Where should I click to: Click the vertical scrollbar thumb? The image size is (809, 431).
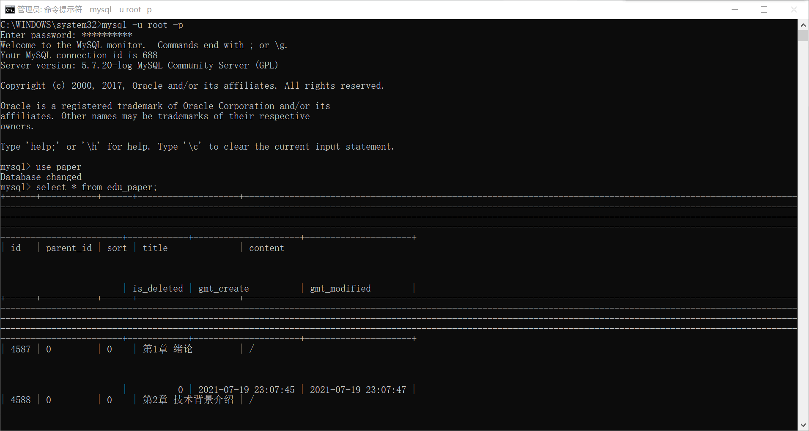(x=803, y=35)
